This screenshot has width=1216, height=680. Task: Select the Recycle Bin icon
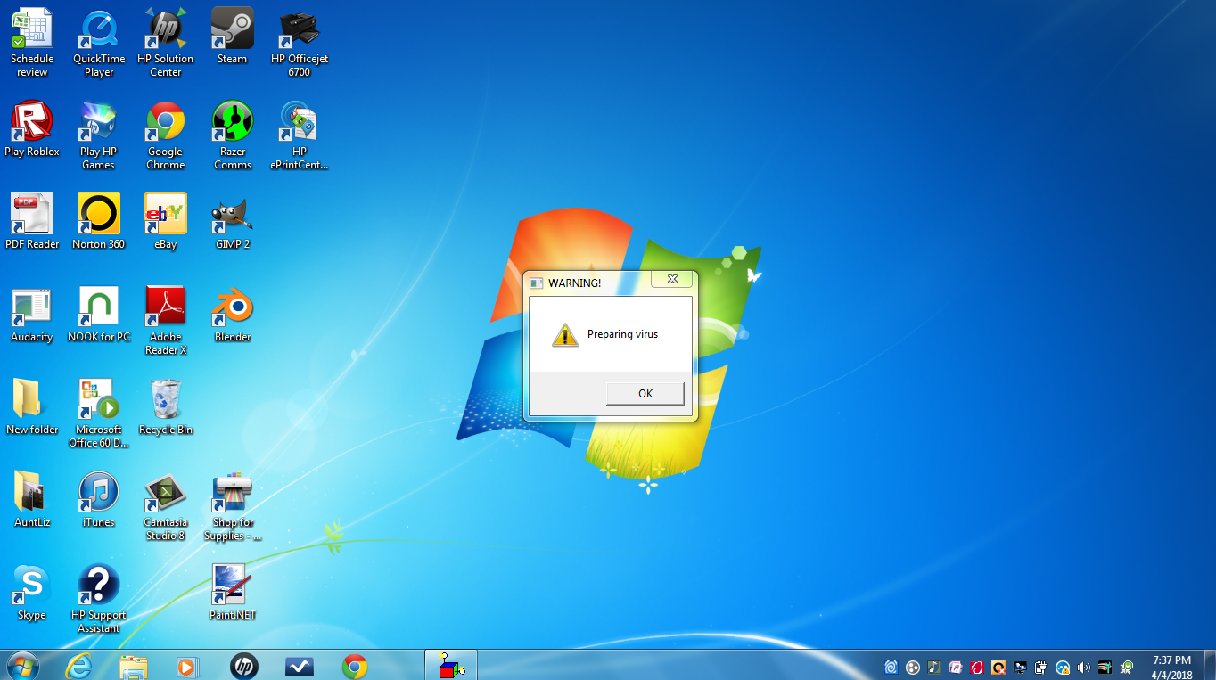click(x=166, y=407)
